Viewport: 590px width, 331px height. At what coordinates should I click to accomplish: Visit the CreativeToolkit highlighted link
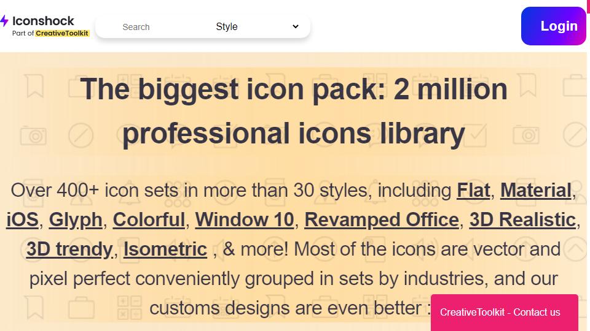coord(62,33)
